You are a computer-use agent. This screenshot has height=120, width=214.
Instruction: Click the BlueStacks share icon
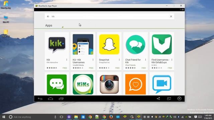[158, 99]
